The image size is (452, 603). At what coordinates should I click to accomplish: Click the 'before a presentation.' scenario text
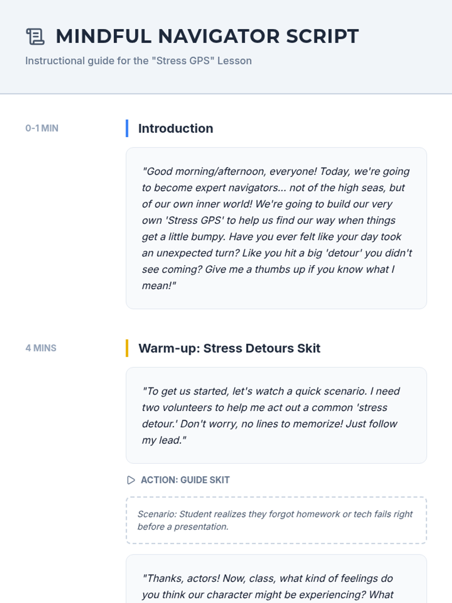point(183,527)
